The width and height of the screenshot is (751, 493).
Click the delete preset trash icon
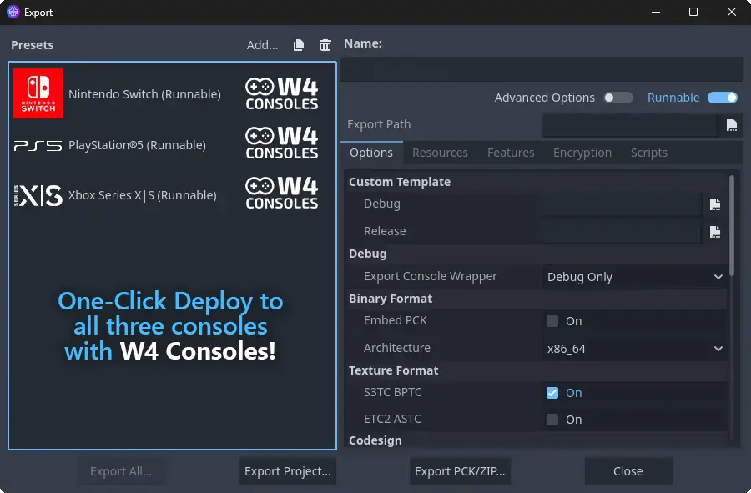325,45
